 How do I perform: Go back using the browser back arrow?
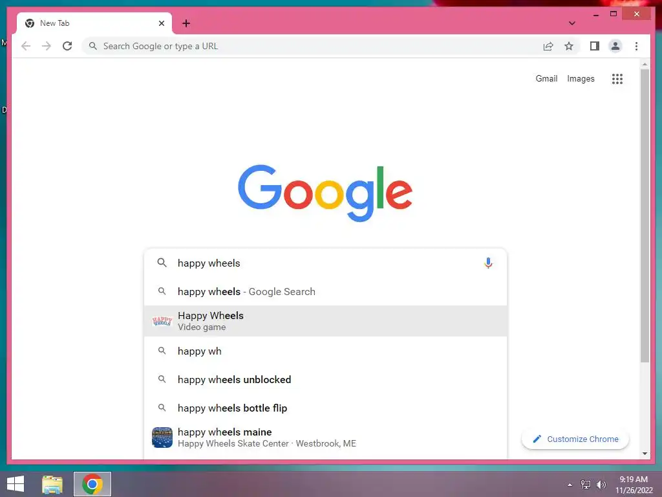[x=26, y=46]
